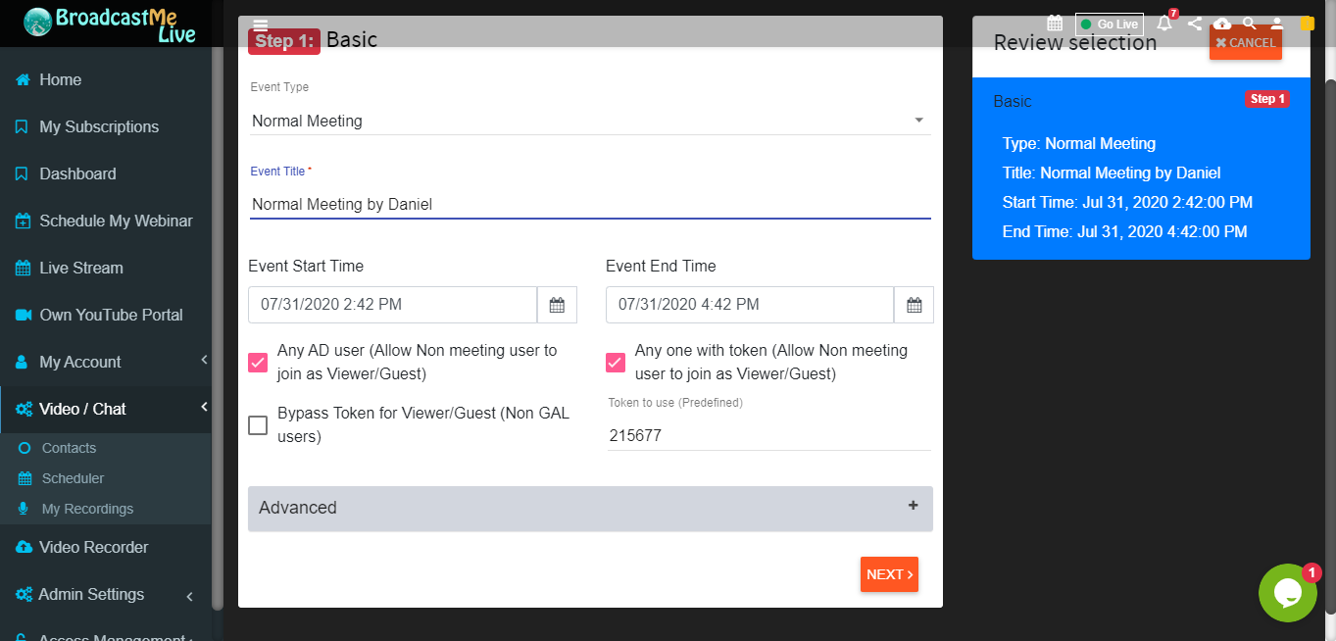This screenshot has height=641, width=1336.
Task: Click the My Subscriptions bookmark icon
Action: pos(22,126)
